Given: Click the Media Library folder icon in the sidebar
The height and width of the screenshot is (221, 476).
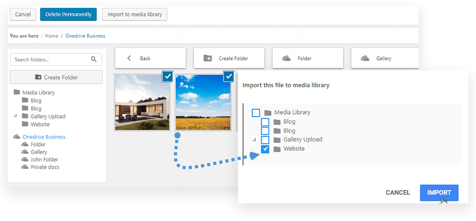Looking at the screenshot, I should pos(17,92).
